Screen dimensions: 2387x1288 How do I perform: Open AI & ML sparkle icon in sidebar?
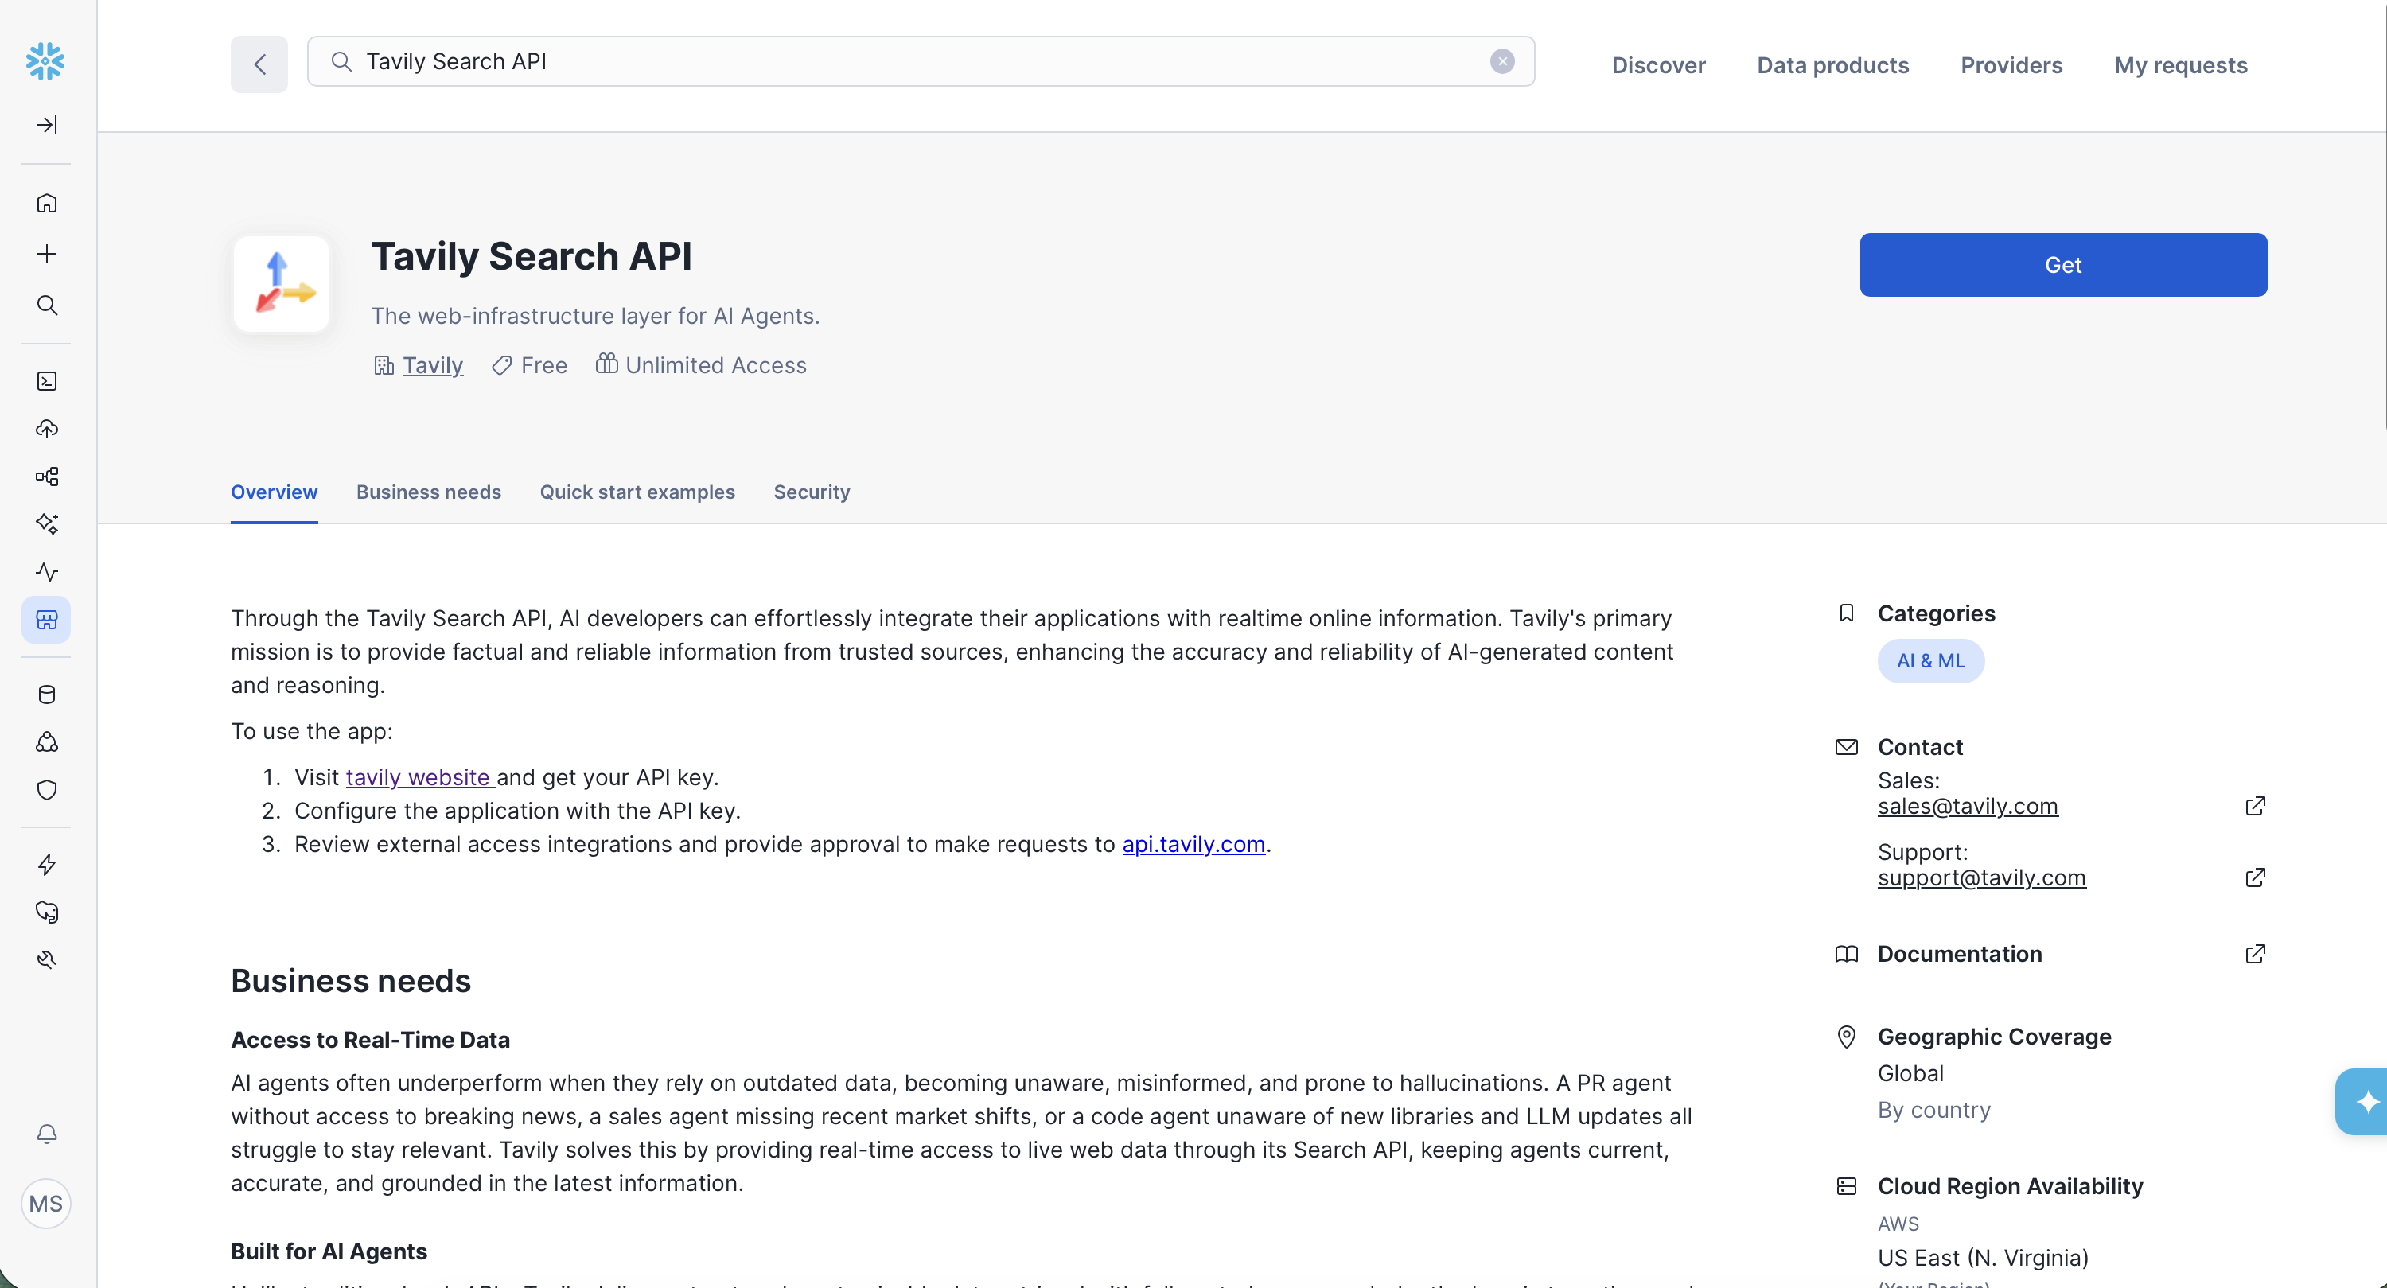pos(47,523)
